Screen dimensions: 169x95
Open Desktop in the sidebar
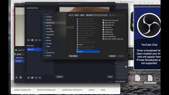pyautogui.click(x=49, y=29)
